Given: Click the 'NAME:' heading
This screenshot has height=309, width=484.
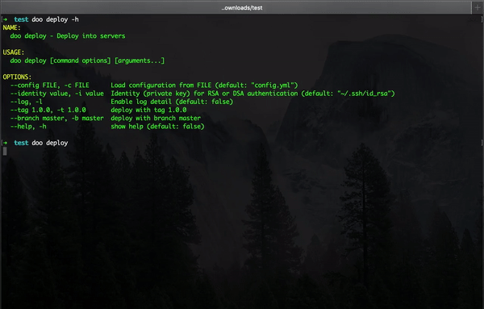Looking at the screenshot, I should coord(12,27).
